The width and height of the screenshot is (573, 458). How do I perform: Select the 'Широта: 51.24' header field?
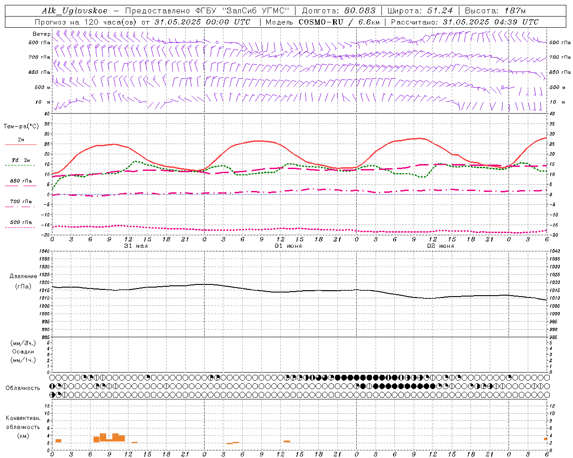pos(420,11)
